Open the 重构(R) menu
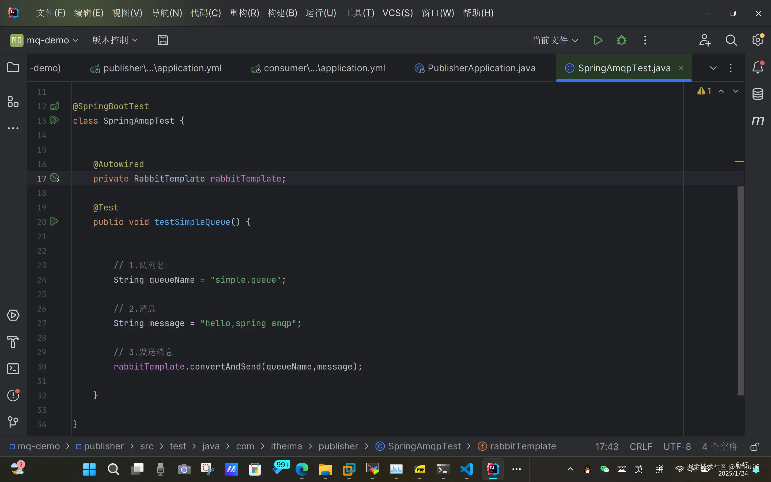The width and height of the screenshot is (771, 482). (244, 13)
